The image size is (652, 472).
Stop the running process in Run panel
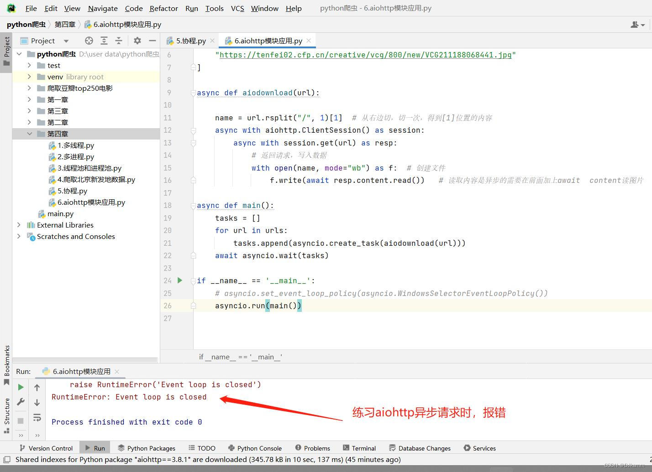click(21, 420)
